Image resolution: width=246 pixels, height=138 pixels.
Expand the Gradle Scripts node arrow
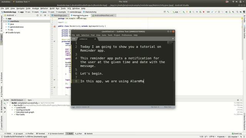point(4,33)
